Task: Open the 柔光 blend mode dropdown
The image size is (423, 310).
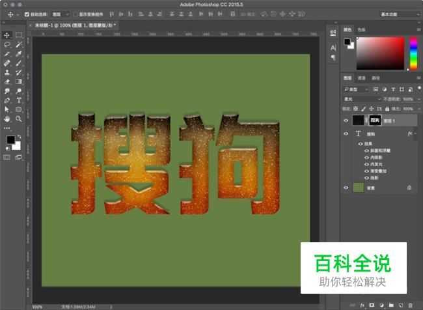Action: tap(362, 99)
